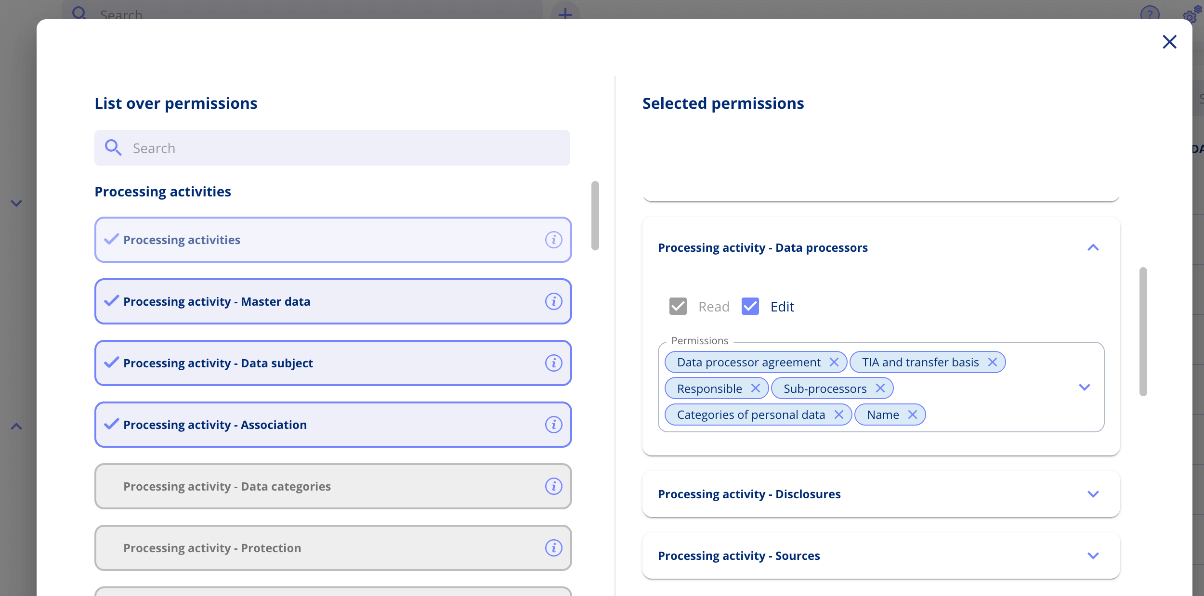Show info for Protection permission
Image resolution: width=1204 pixels, height=596 pixels.
tap(553, 548)
